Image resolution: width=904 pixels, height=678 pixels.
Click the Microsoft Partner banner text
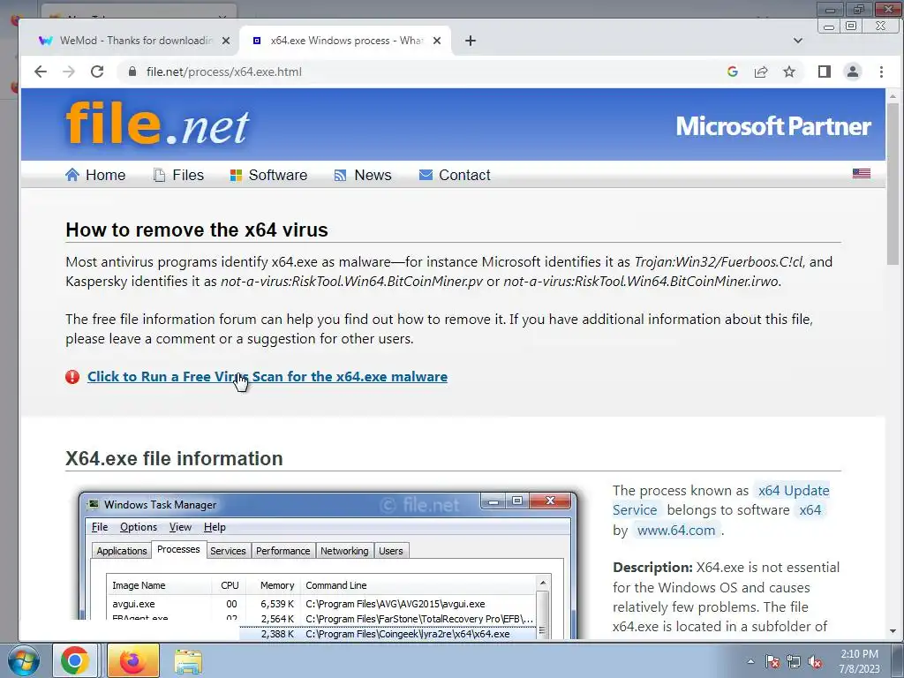click(x=773, y=126)
